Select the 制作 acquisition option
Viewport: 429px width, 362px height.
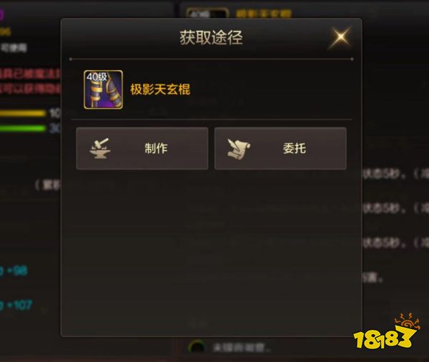pyautogui.click(x=142, y=148)
